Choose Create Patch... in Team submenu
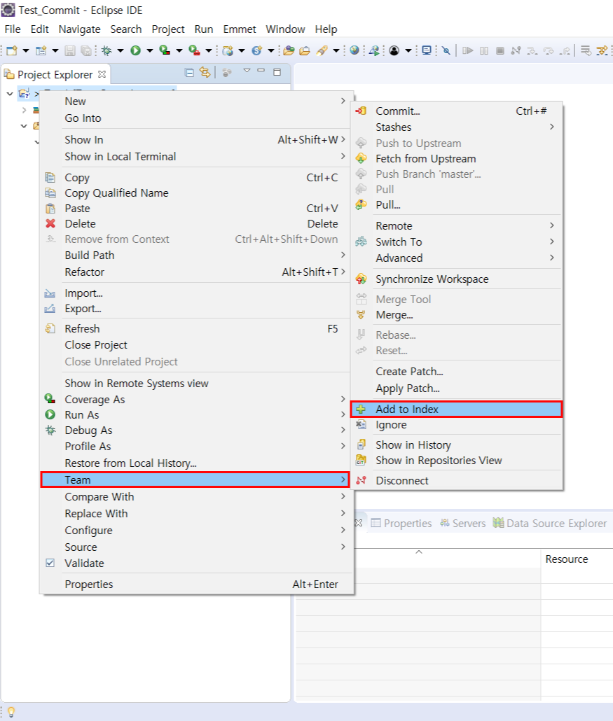Screen dimensions: 613x721 (456, 371)
